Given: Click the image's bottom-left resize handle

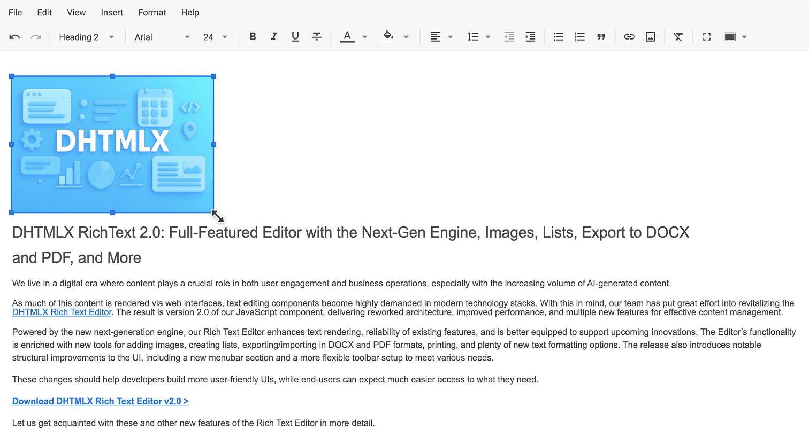Looking at the screenshot, I should (x=11, y=213).
